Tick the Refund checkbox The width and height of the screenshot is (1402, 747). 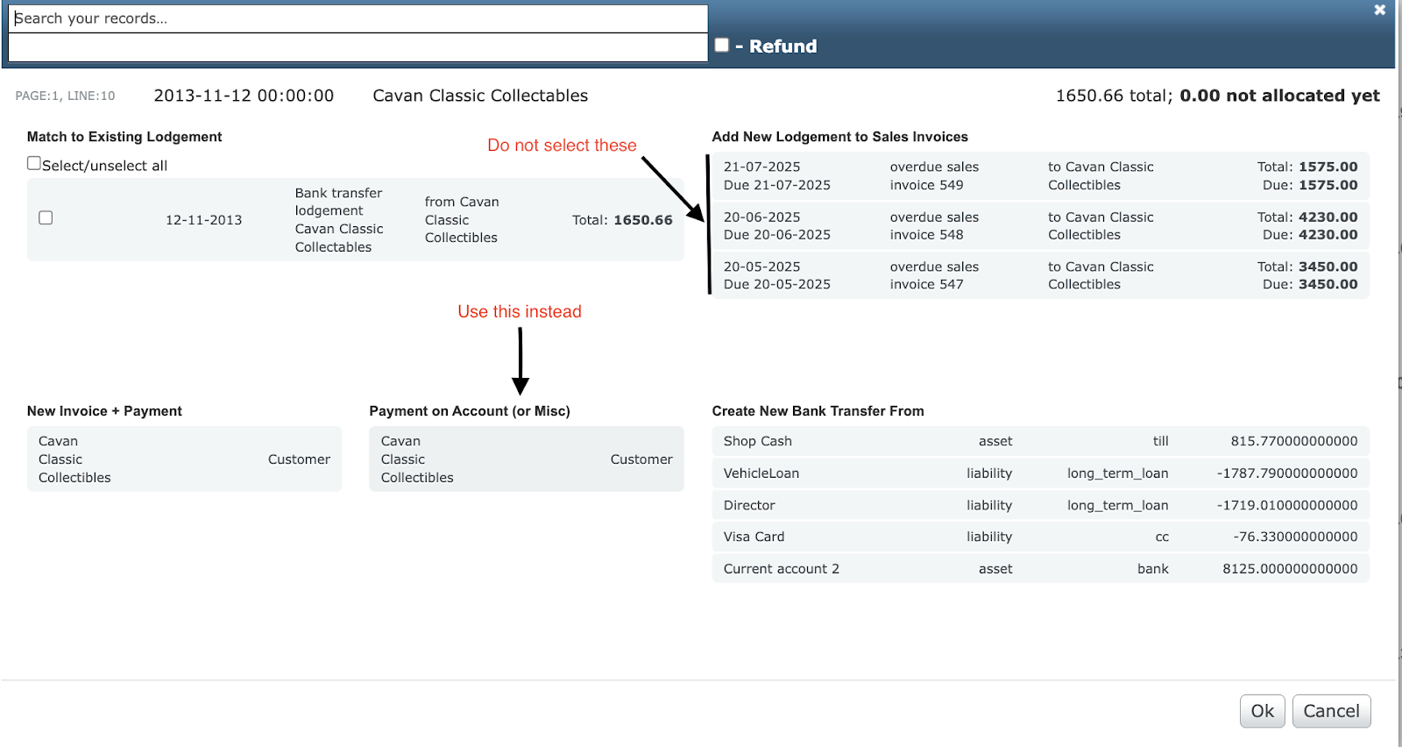click(x=722, y=45)
